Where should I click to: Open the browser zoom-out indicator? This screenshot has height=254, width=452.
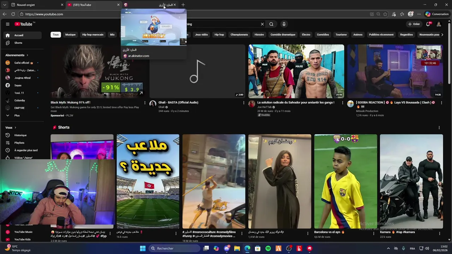tap(378, 14)
